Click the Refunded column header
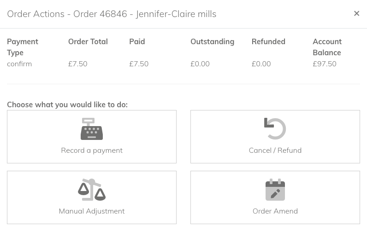Viewport: 367px width, 249px height. pyautogui.click(x=268, y=41)
